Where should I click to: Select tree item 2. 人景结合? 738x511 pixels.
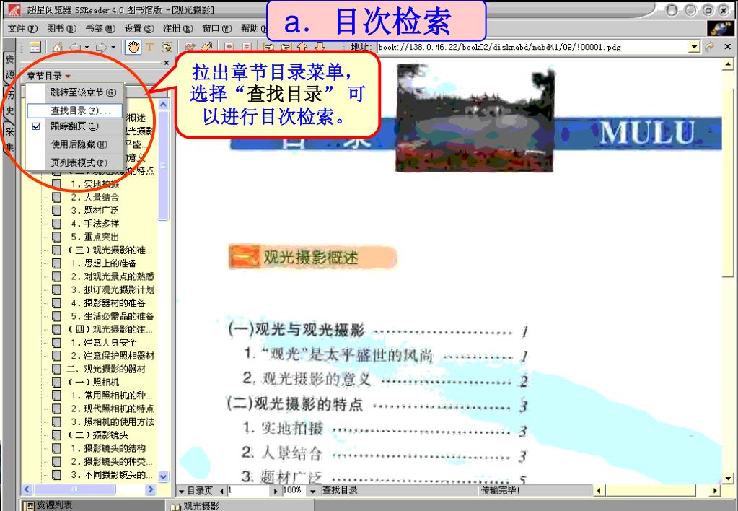(x=95, y=197)
